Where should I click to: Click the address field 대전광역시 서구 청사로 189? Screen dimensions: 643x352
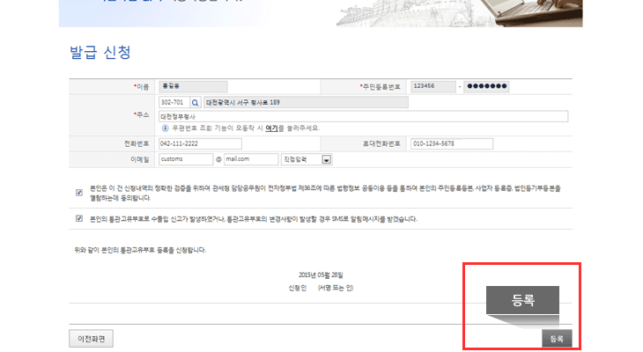[x=306, y=102]
